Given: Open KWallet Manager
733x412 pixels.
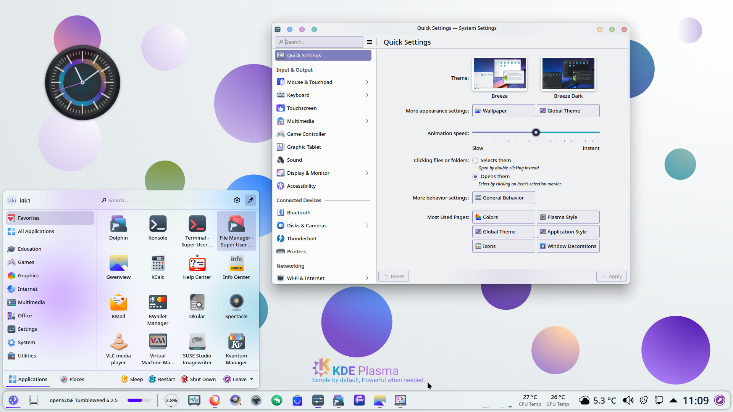Looking at the screenshot, I should click(158, 310).
